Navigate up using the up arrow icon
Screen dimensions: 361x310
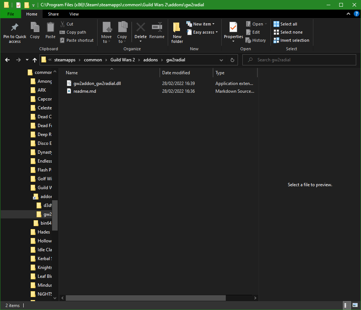click(34, 59)
